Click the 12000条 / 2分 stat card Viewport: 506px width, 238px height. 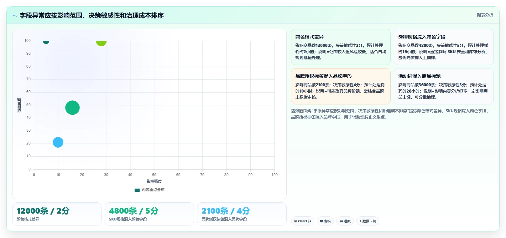pos(57,214)
